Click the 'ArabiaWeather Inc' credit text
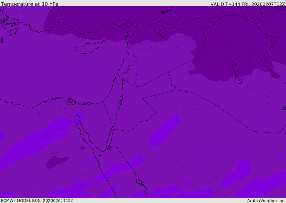Screen dimensions: 286x203 pos(266,201)
